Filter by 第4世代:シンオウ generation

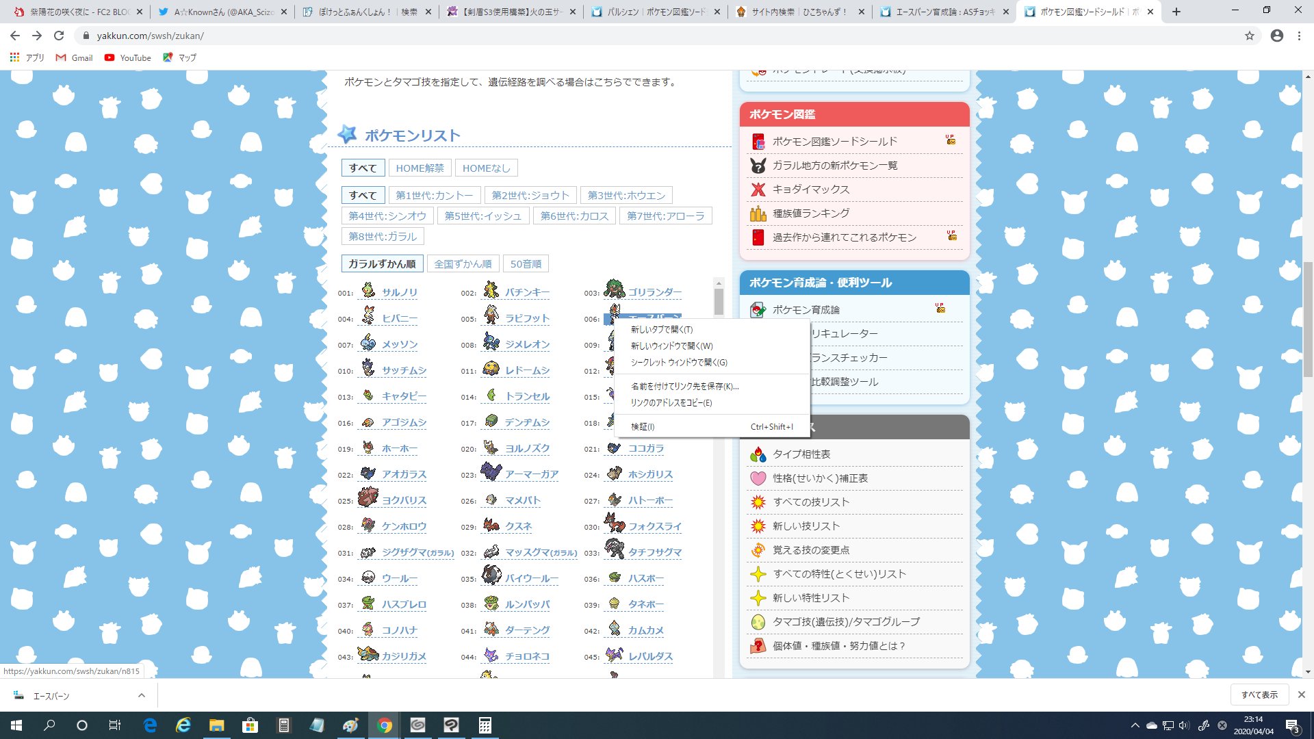[387, 216]
